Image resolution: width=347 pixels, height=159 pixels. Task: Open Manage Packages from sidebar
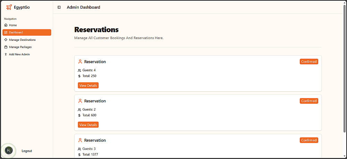click(20, 47)
